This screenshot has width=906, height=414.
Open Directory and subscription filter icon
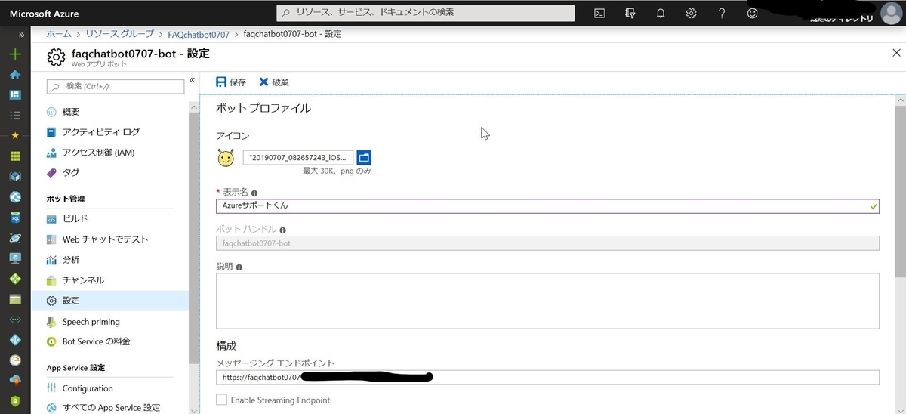coord(630,13)
